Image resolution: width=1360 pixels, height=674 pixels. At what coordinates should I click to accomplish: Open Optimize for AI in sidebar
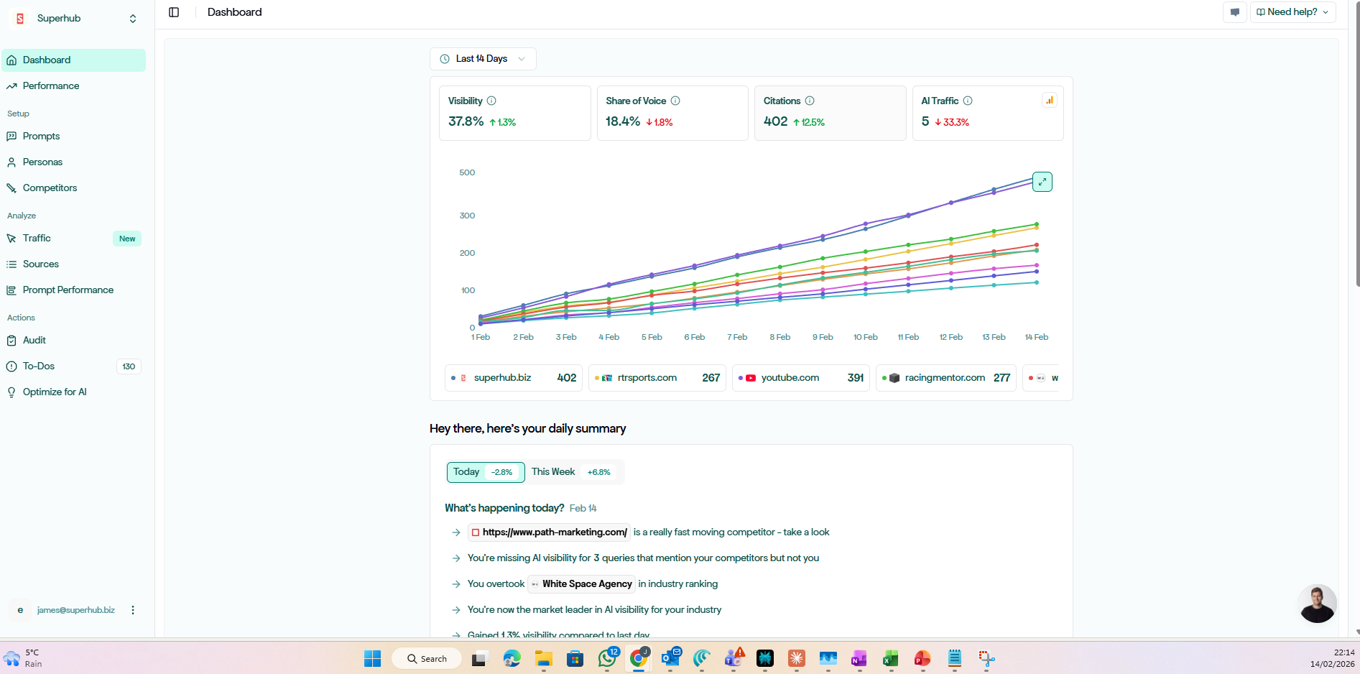[x=74, y=392]
